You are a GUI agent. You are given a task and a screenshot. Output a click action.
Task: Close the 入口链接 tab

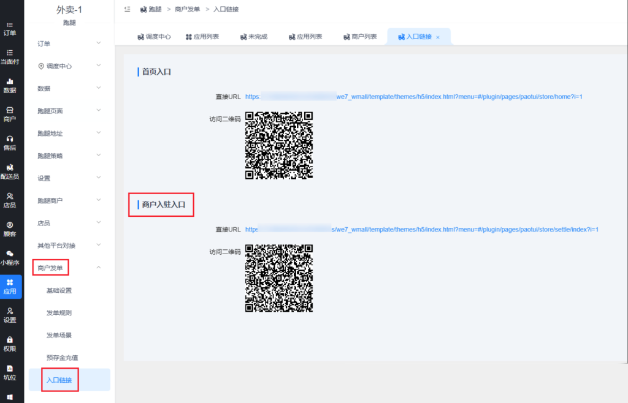438,37
